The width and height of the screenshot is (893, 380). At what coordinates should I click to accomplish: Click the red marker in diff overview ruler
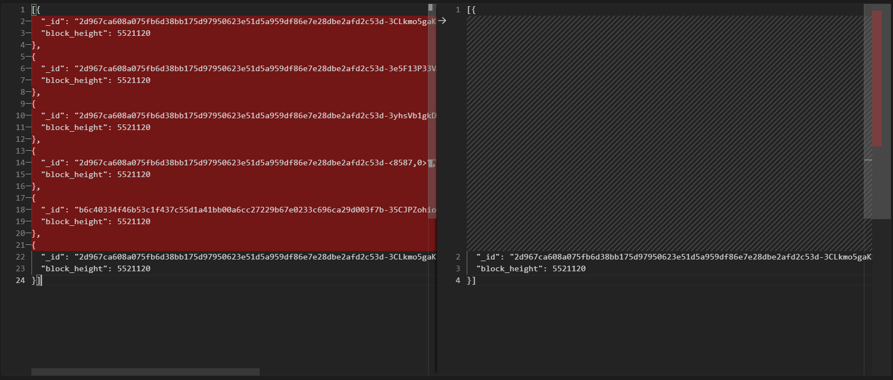click(877, 78)
